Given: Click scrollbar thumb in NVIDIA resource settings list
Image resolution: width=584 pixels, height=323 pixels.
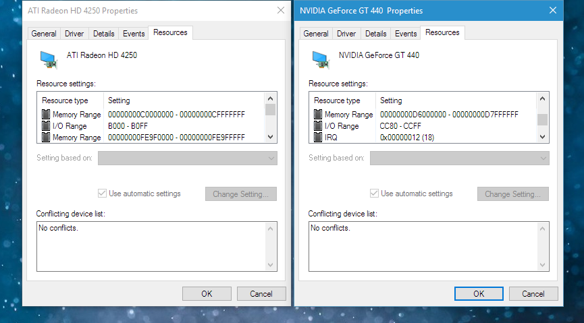Looking at the screenshot, I should click(542, 119).
